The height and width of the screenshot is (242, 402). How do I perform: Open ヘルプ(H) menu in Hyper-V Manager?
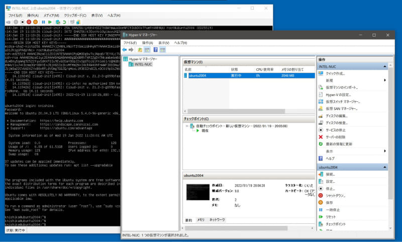180,43
